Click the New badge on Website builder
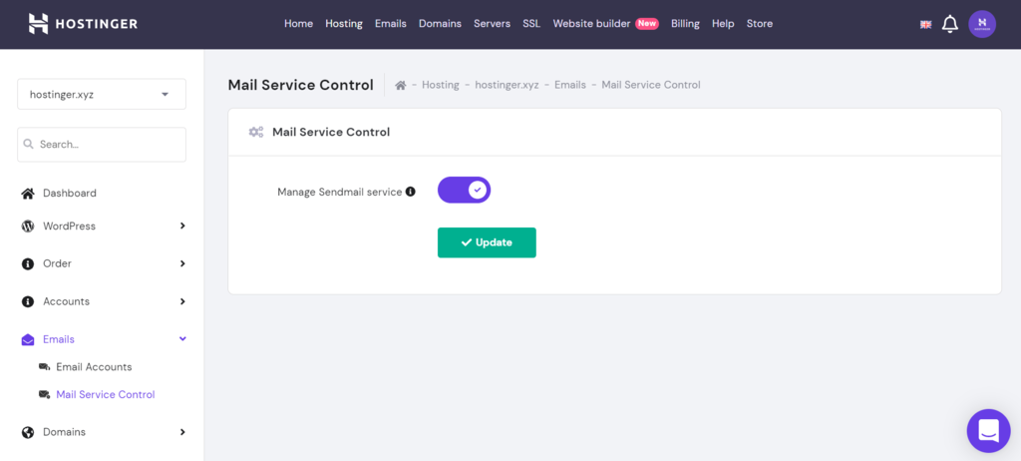1021x461 pixels. click(x=647, y=24)
